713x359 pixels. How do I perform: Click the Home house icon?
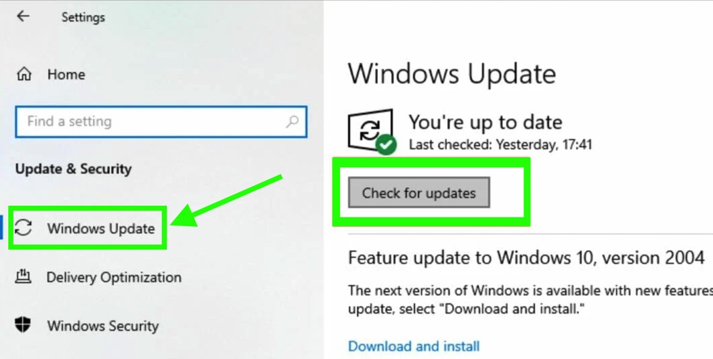coord(24,74)
